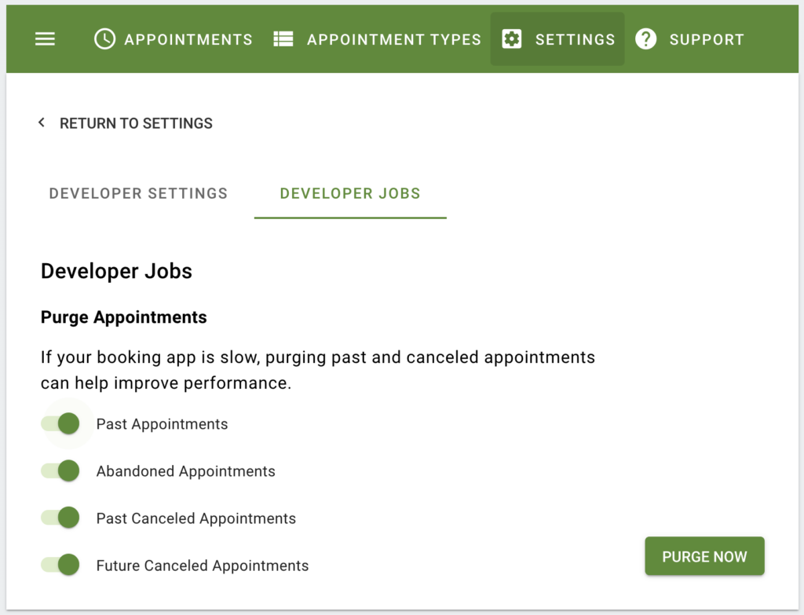This screenshot has height=615, width=804.
Task: Turn off Abandoned Appointments switch
Action: [x=60, y=470]
